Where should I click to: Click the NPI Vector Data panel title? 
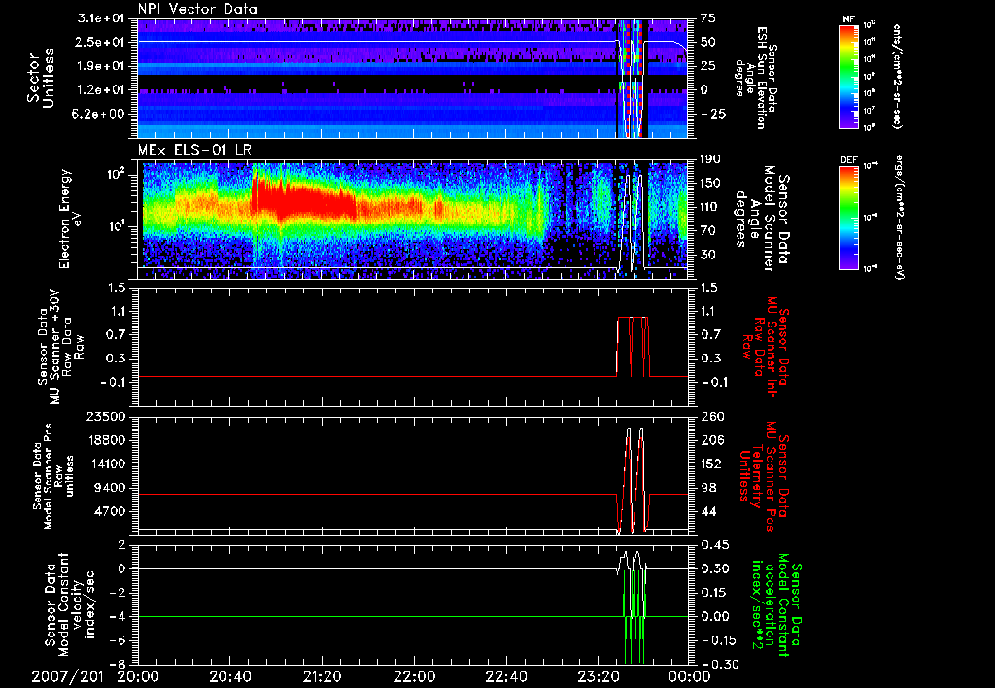point(197,9)
